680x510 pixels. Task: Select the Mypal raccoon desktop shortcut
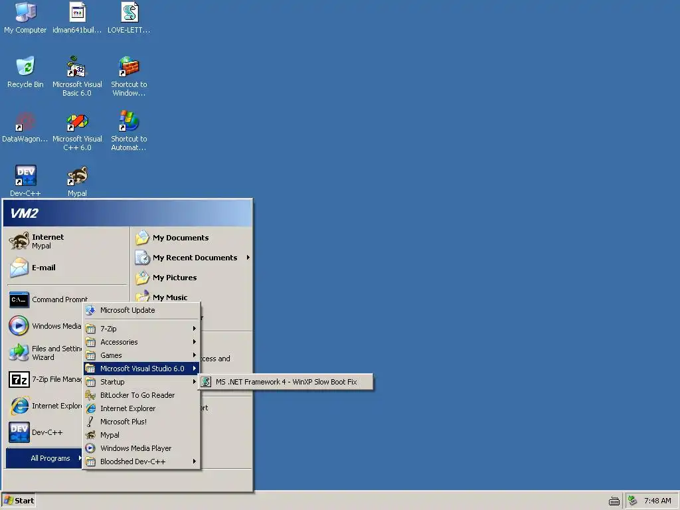pos(77,181)
